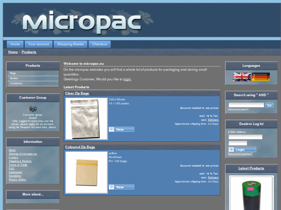The image size is (281, 210).
Task: Open the FAQ link
Action: click(x=12, y=168)
